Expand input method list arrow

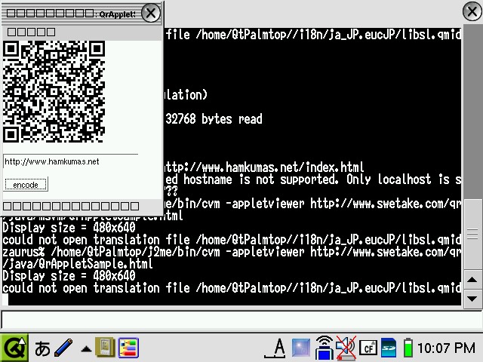[86, 349]
